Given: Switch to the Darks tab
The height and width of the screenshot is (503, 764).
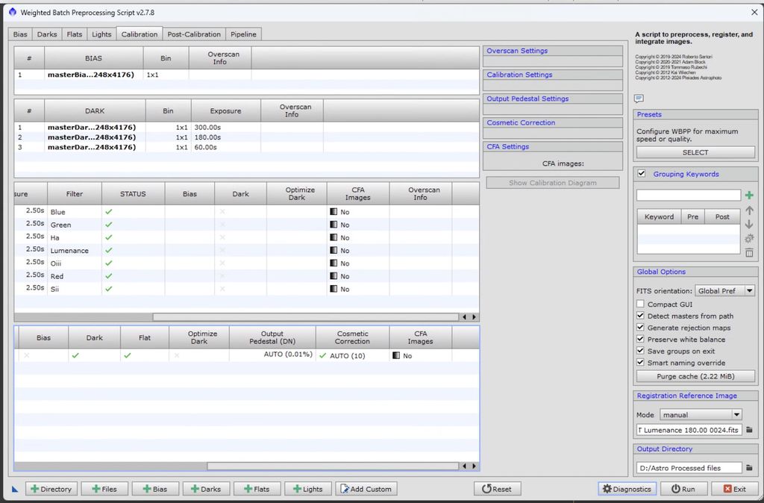Looking at the screenshot, I should pos(47,34).
